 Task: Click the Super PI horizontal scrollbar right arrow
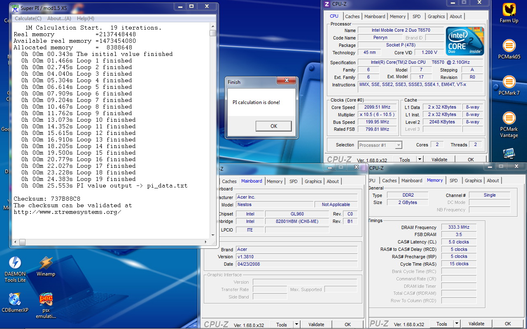point(207,242)
